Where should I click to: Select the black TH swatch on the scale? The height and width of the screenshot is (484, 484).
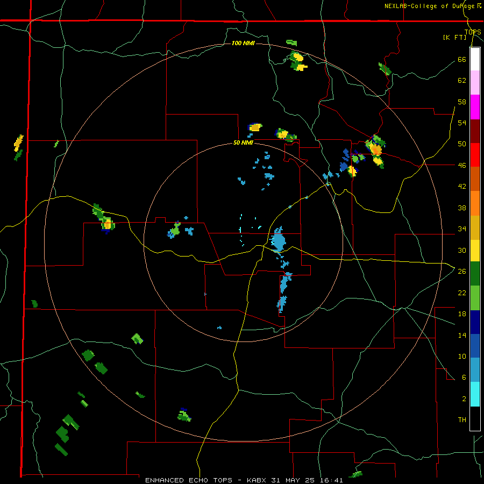tap(475, 418)
